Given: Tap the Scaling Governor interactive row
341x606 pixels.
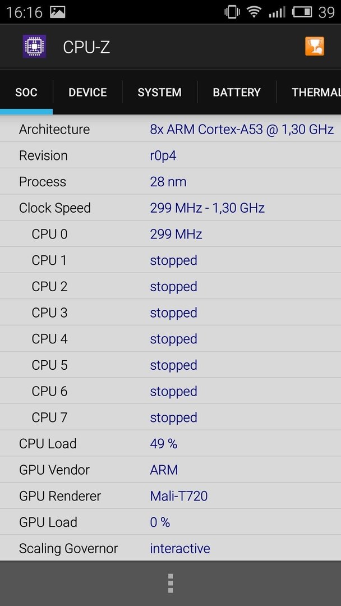Looking at the screenshot, I should click(x=170, y=548).
